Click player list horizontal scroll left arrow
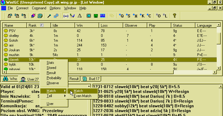Viewport: 223px width, 116px height. point(5,72)
